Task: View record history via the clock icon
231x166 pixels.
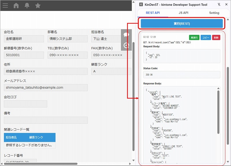Action: tap(126, 46)
